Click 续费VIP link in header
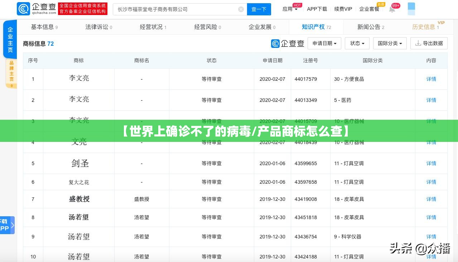The image size is (458, 262). (x=343, y=9)
